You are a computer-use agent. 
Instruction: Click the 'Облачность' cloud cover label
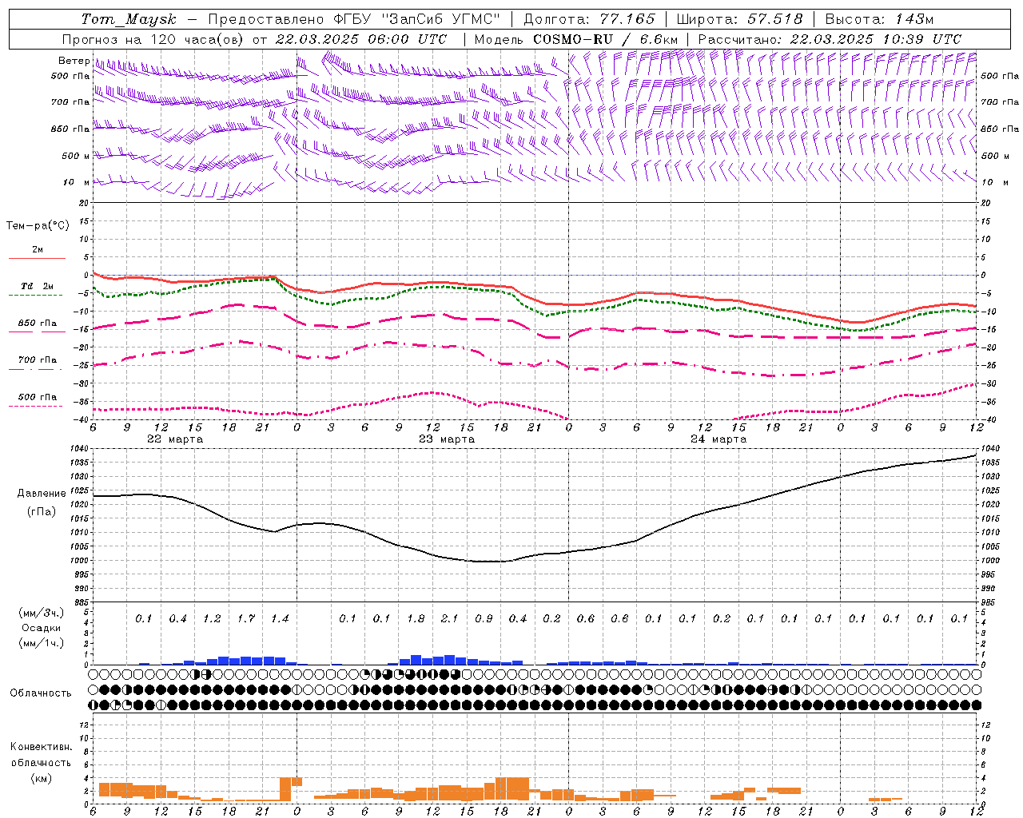pyautogui.click(x=41, y=693)
